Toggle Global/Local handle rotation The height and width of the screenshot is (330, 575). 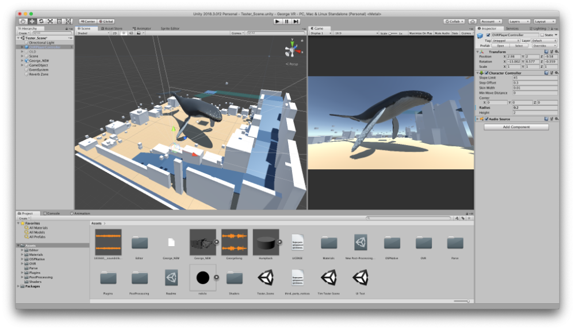(106, 21)
